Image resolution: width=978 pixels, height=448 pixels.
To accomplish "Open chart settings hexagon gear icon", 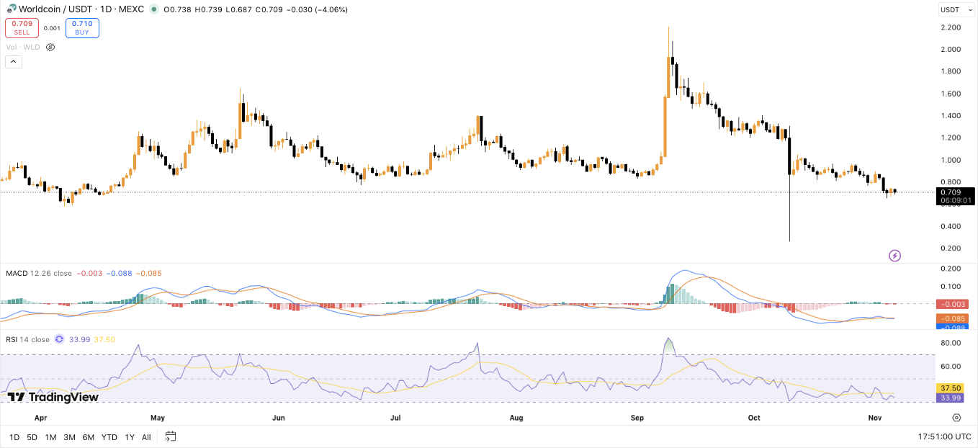I will tap(956, 417).
